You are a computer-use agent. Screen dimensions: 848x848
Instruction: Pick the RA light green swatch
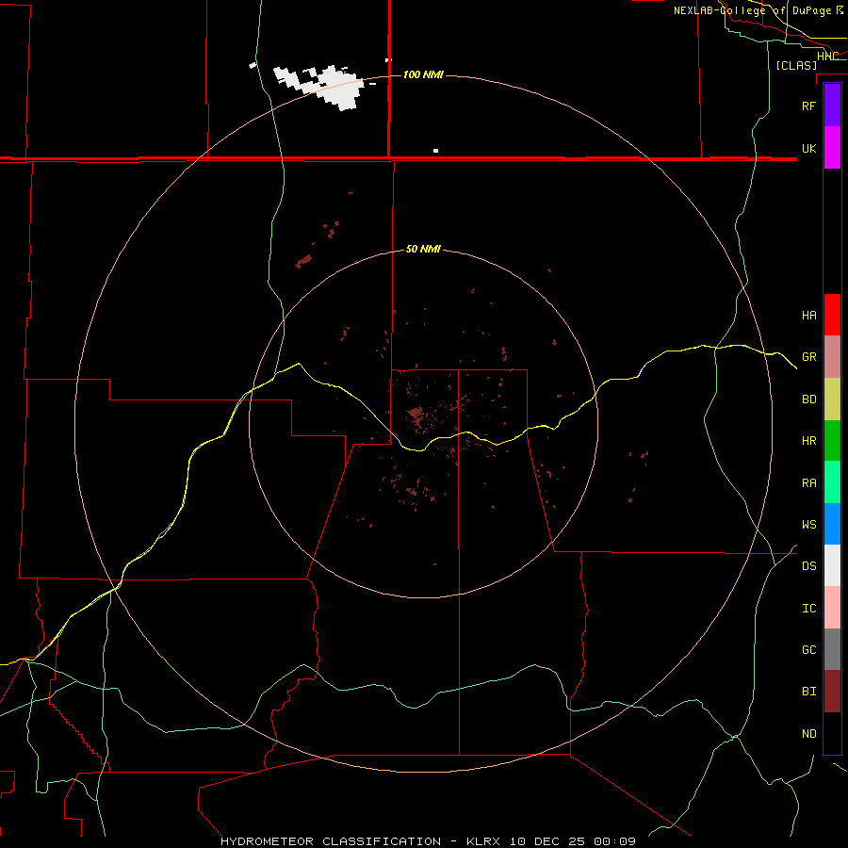(832, 482)
